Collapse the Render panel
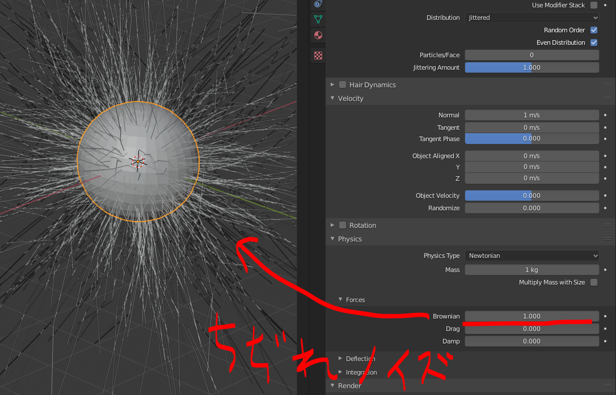Viewport: 616px width, 395px height. [x=332, y=385]
